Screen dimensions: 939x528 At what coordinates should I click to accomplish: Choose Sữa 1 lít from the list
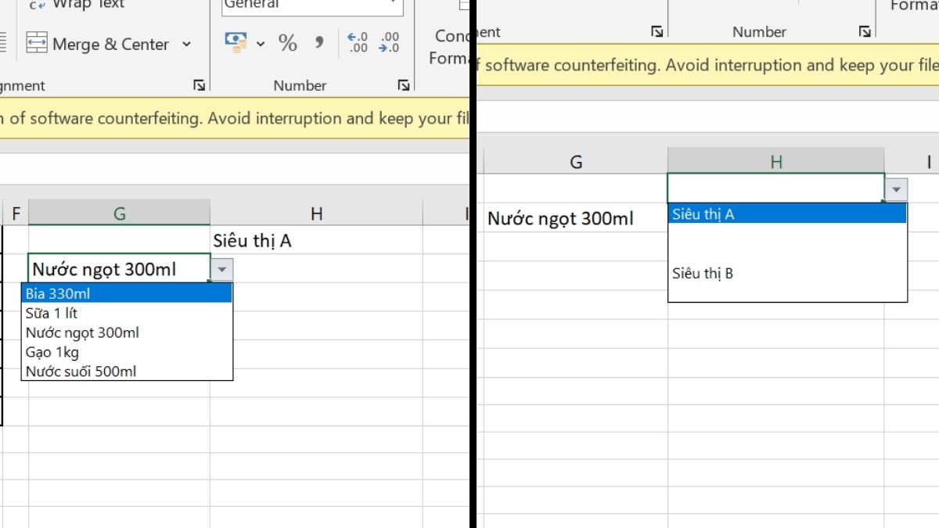pos(127,313)
